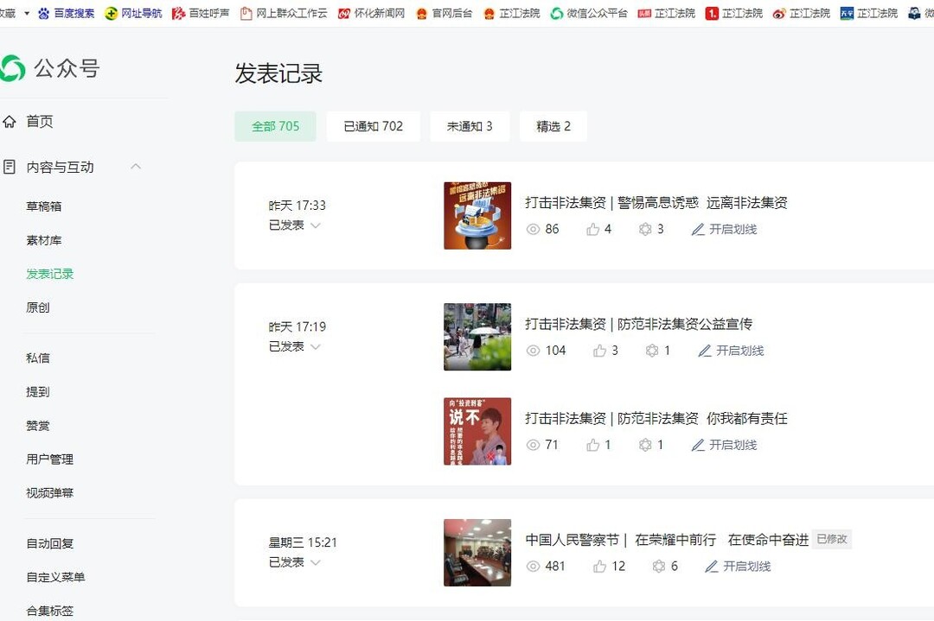Select the 未通知 3 tab

tap(469, 126)
